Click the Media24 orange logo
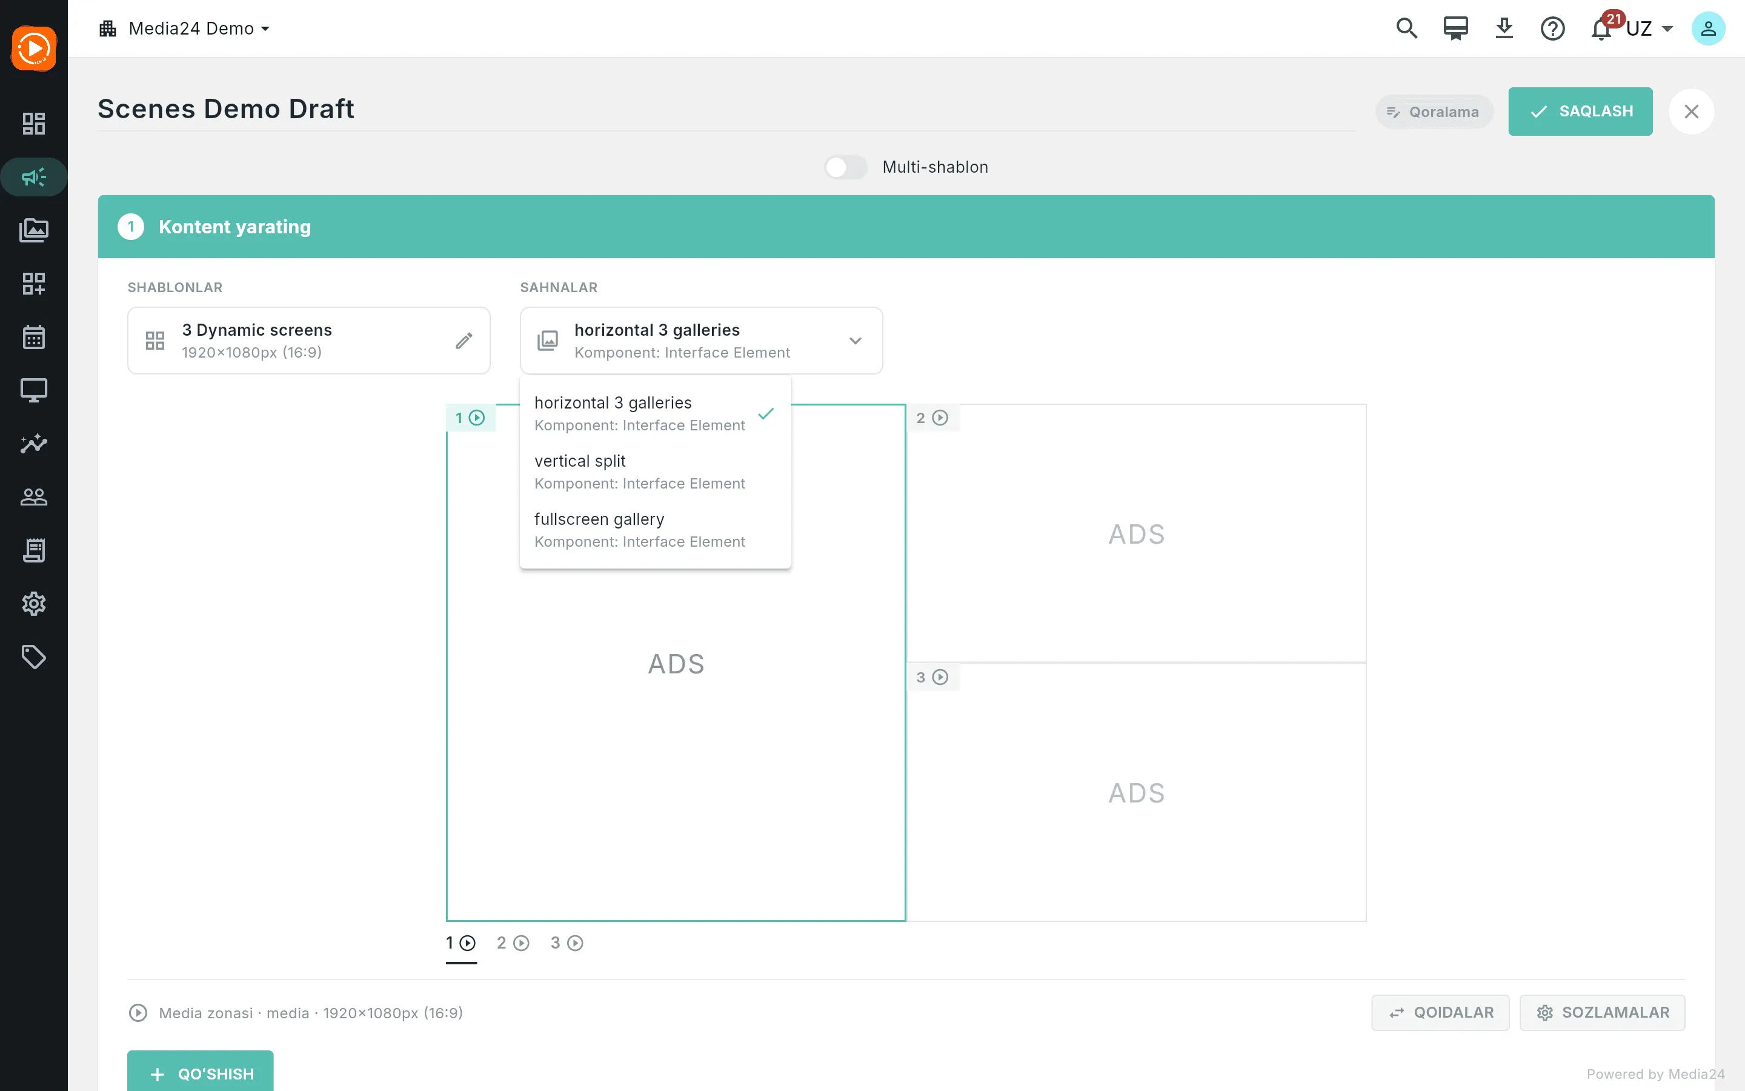Image resolution: width=1745 pixels, height=1091 pixels. pyautogui.click(x=34, y=48)
